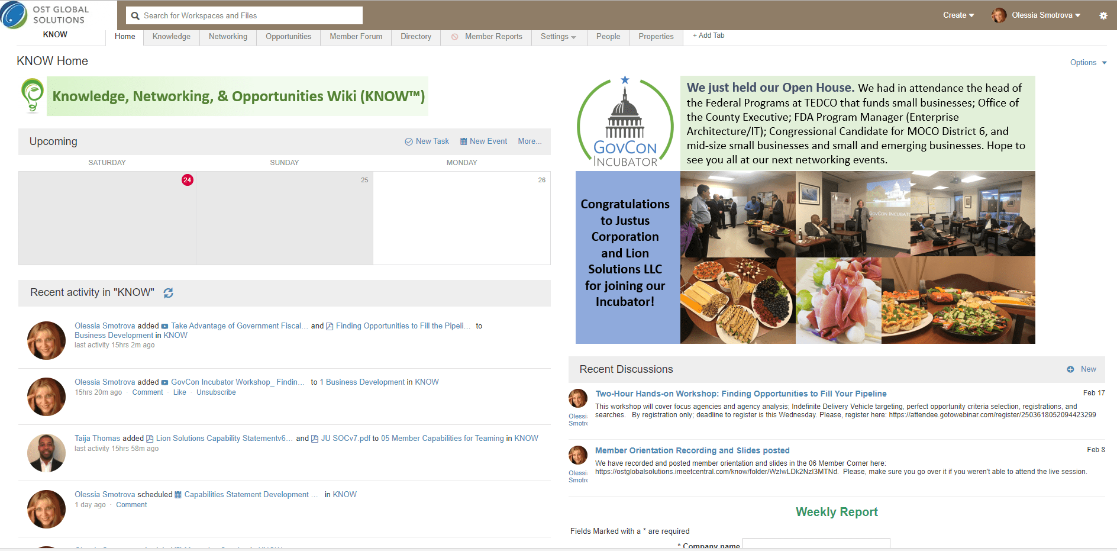Click the Company name input field

point(816,544)
